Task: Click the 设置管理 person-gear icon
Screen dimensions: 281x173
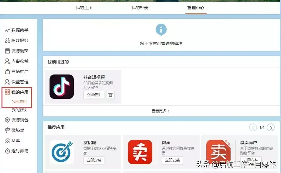Action: (7, 82)
